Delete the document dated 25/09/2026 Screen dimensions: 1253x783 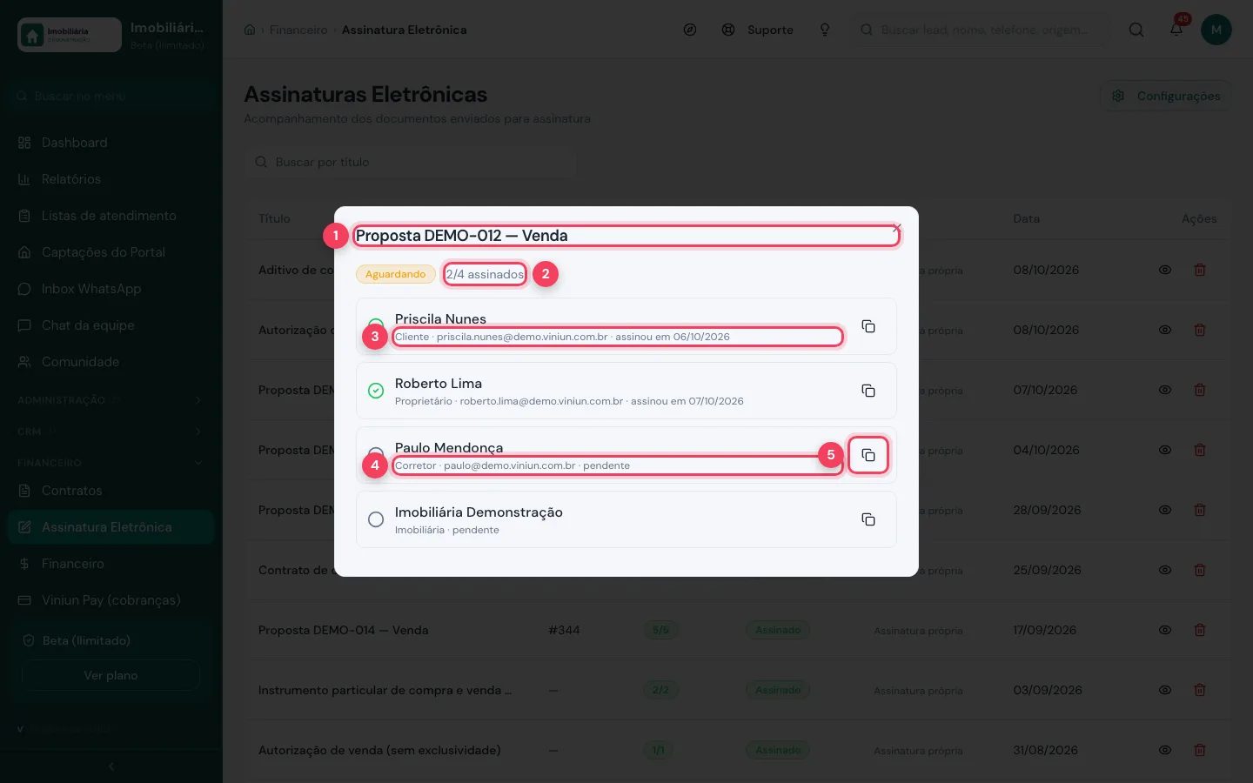click(x=1200, y=570)
